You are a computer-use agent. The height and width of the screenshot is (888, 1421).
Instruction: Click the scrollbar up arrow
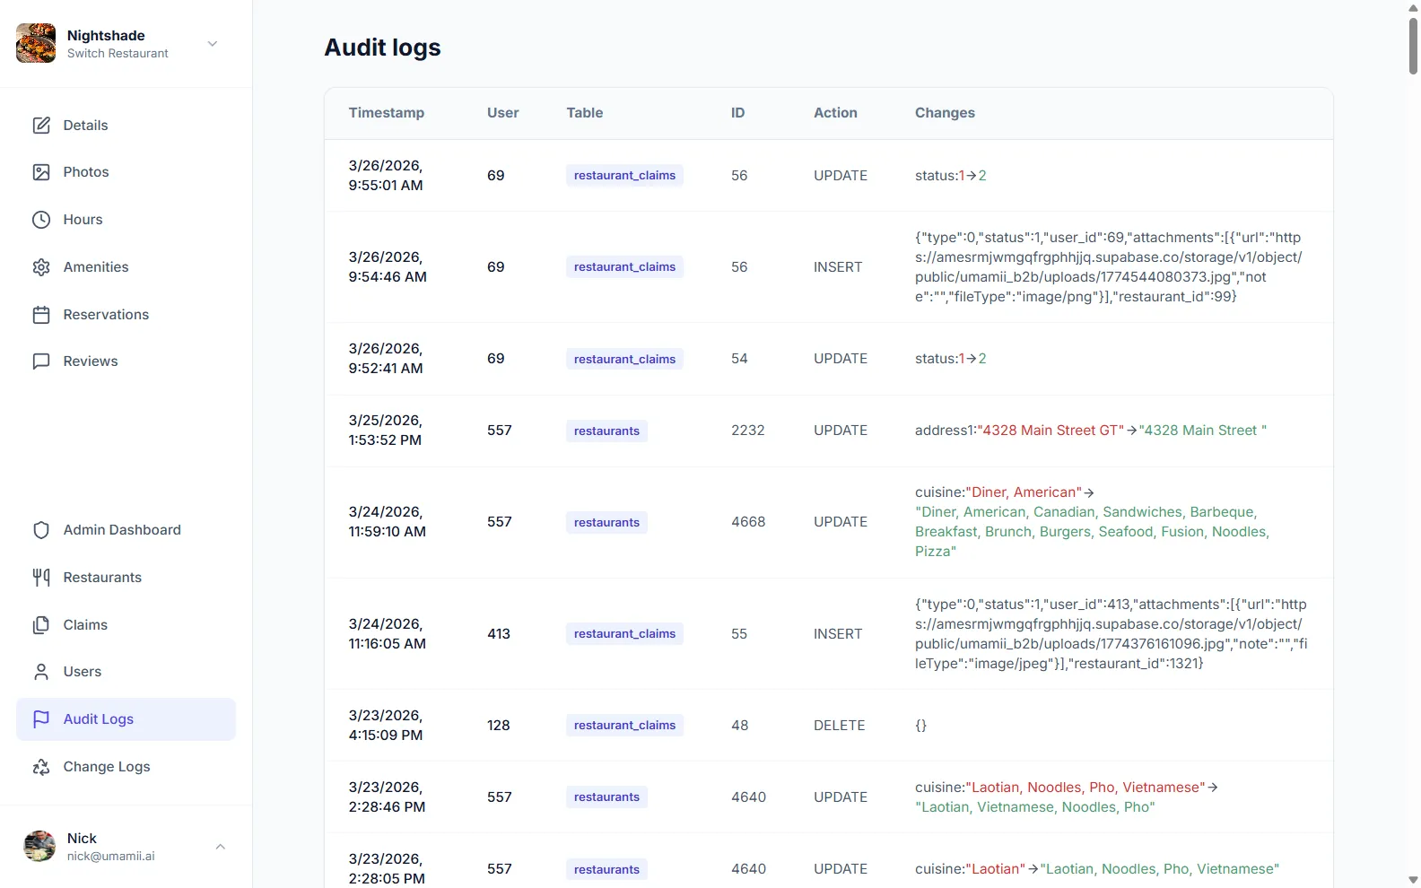coord(1413,7)
